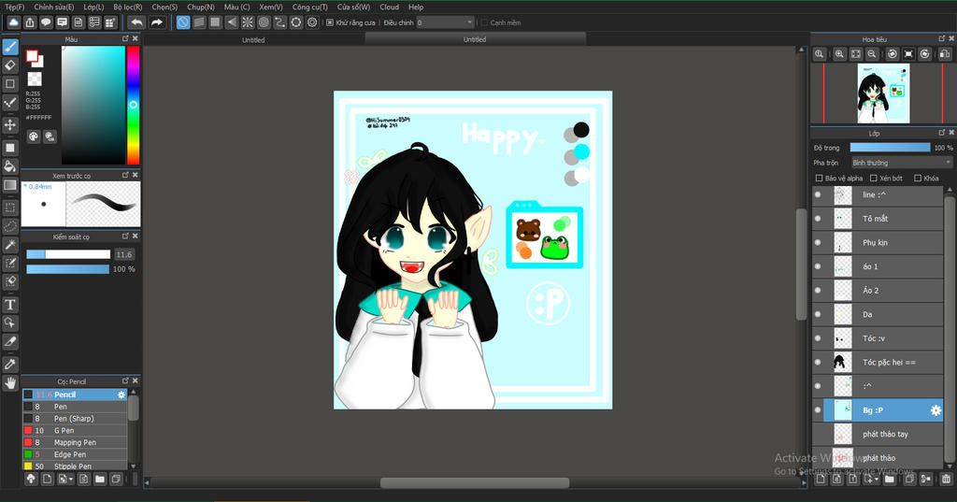
Task: Click the hue rainbow strip
Action: click(133, 105)
